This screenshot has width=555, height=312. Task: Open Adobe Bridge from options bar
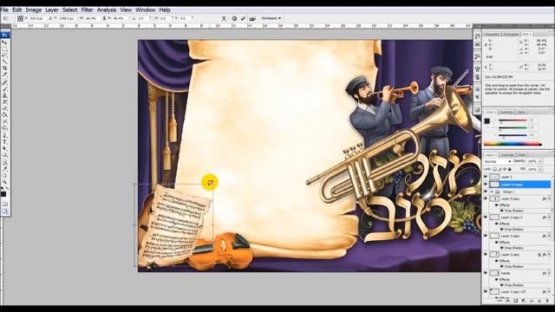coord(252,18)
